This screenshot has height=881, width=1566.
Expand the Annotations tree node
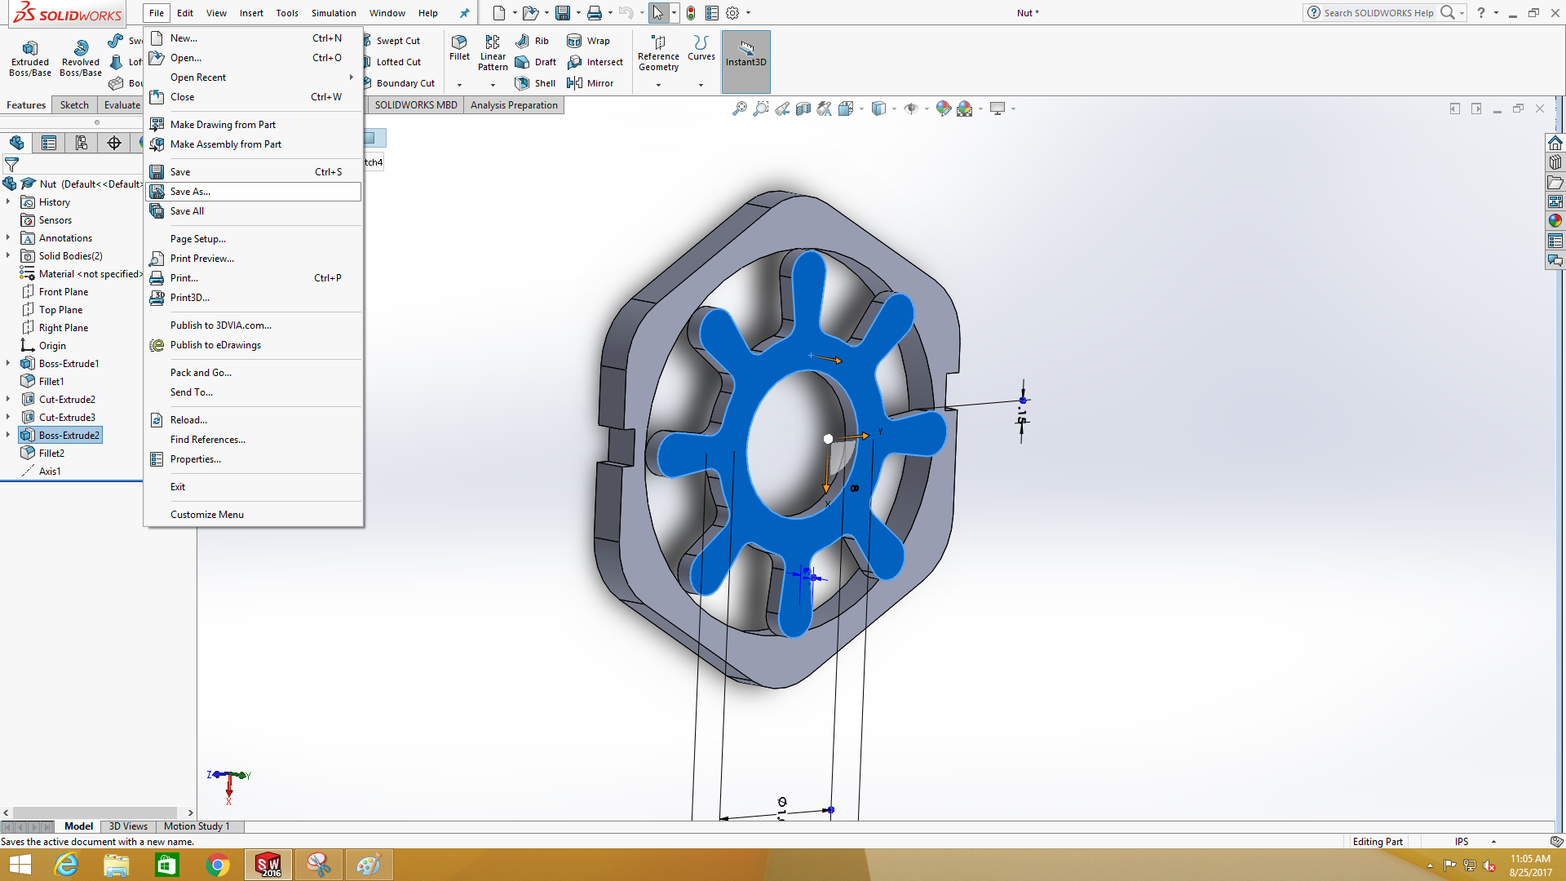pos(8,237)
